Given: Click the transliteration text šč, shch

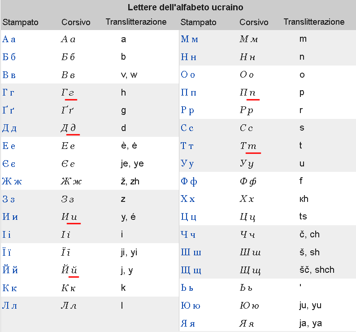Looking at the screenshot, I should 317,270.
